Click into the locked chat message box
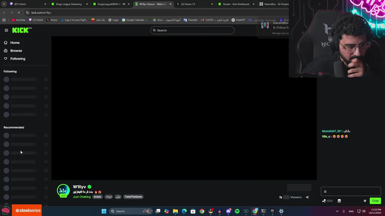Screen dimensions: 385x216 click(x=351, y=191)
